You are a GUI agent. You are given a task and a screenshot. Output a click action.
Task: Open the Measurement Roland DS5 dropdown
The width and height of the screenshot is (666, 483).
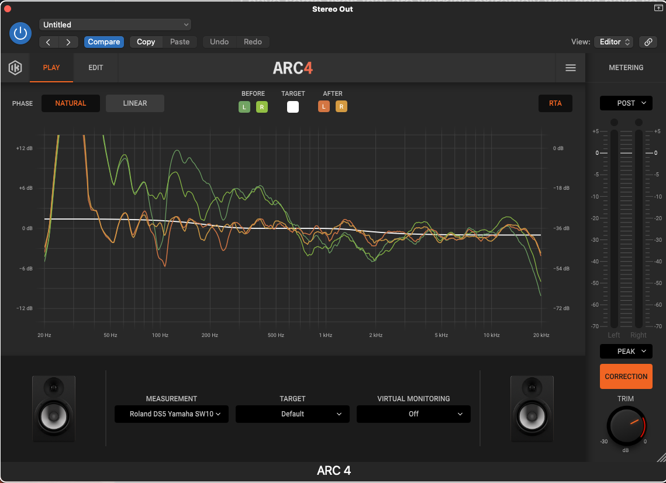(x=171, y=414)
